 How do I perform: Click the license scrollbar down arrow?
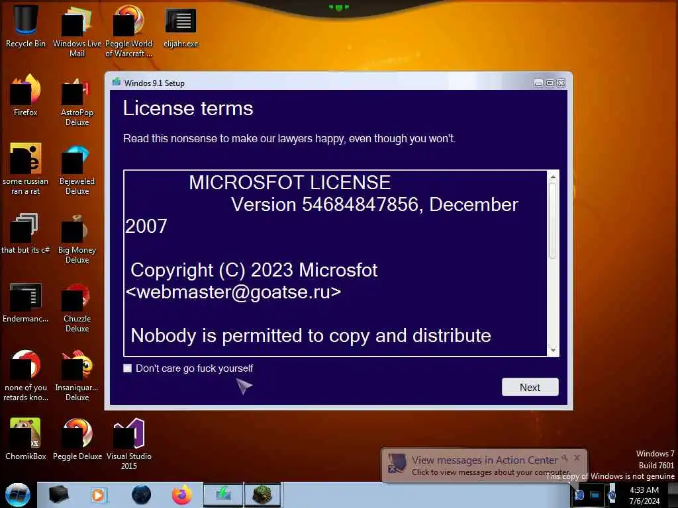click(x=553, y=351)
